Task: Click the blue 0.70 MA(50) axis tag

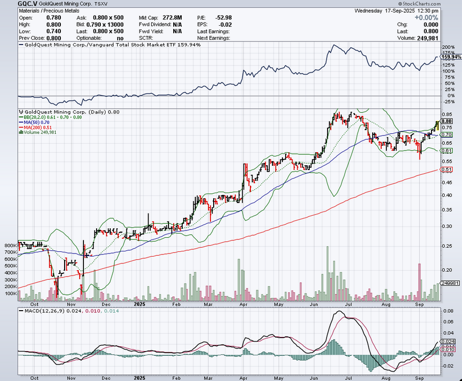Action: point(447,135)
